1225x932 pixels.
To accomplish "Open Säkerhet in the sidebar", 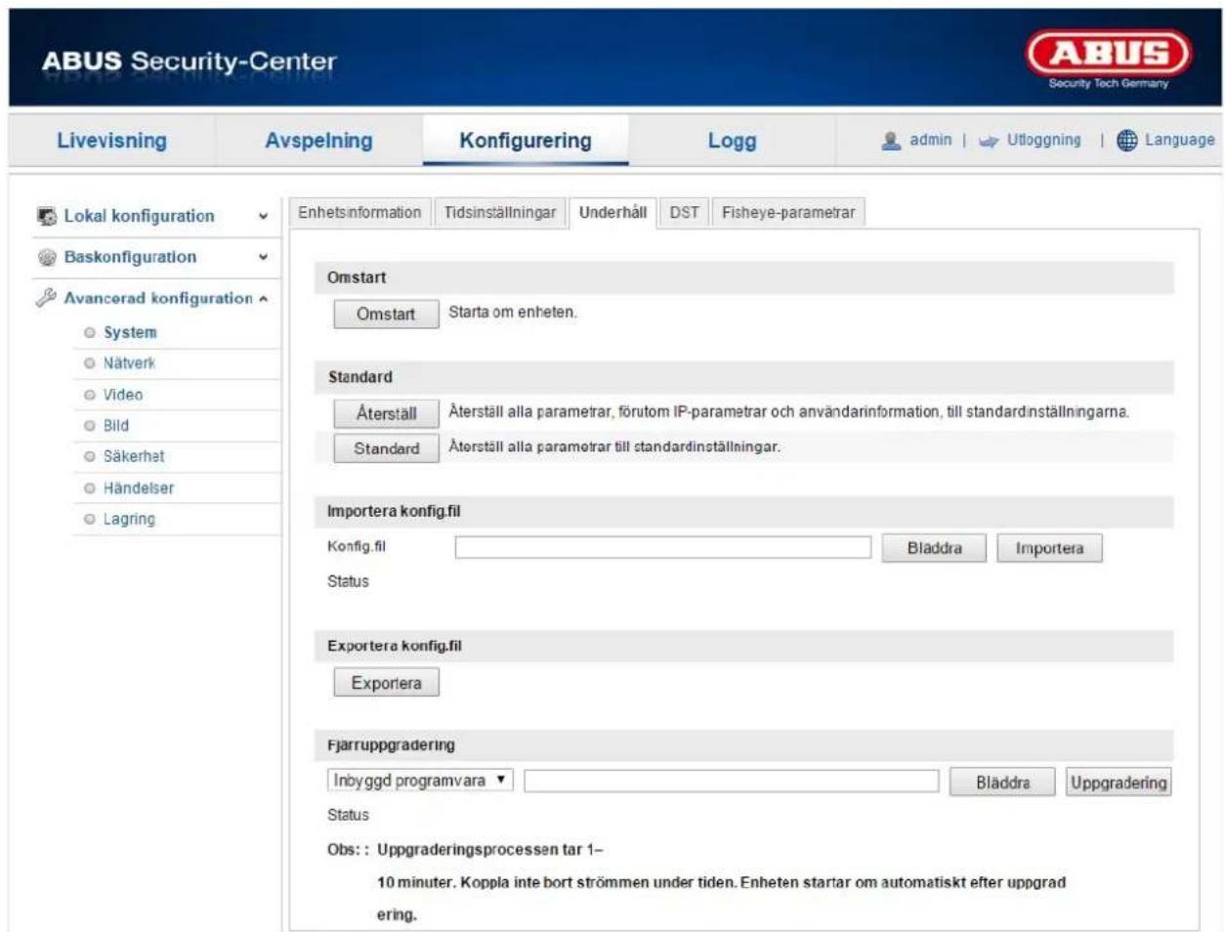I will tap(134, 457).
